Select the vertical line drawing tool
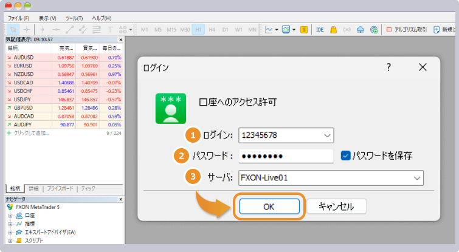 click(x=43, y=30)
